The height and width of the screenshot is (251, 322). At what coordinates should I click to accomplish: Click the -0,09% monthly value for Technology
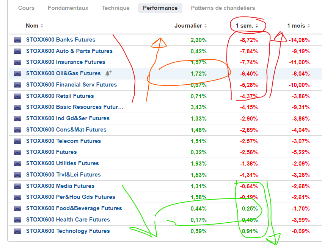301,231
